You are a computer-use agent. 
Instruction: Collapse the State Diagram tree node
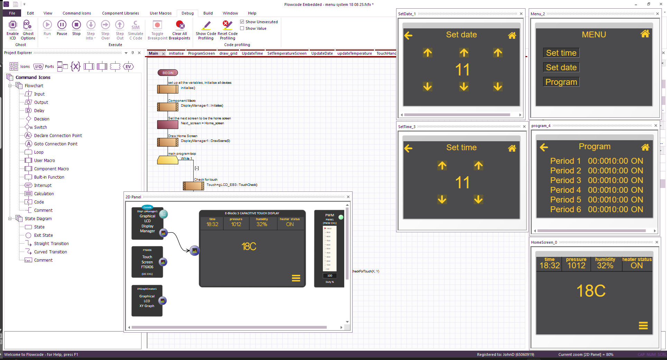click(x=10, y=219)
